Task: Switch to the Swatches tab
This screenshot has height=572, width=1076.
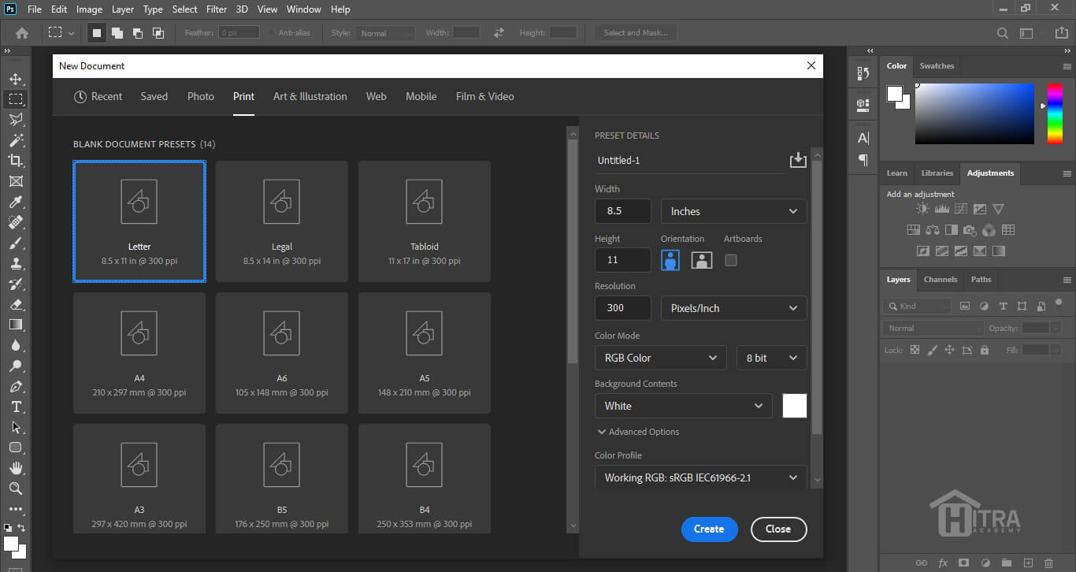Action: (x=937, y=66)
